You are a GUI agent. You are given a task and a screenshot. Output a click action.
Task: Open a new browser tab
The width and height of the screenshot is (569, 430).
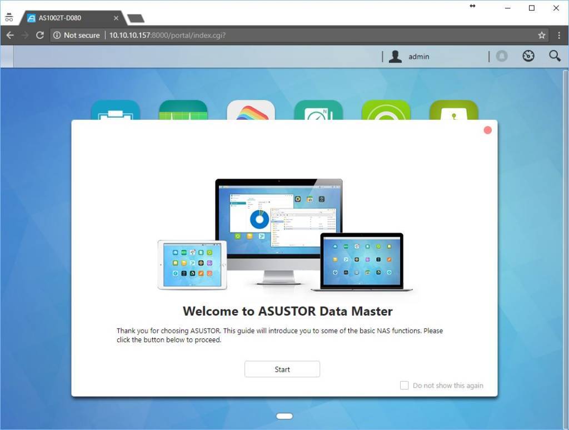[136, 18]
